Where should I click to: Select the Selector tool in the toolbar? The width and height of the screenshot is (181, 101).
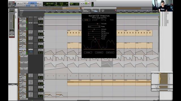[33, 3]
